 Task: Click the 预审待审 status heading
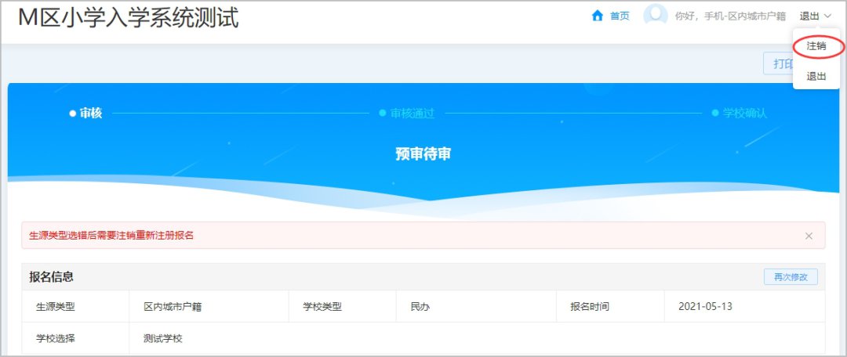[x=423, y=154]
